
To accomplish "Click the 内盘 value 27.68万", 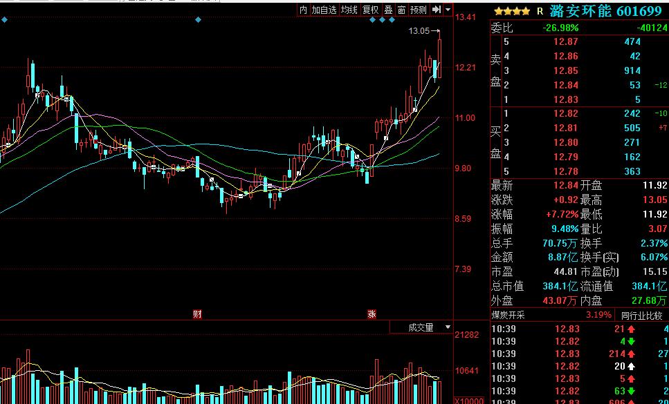I will click(x=649, y=300).
